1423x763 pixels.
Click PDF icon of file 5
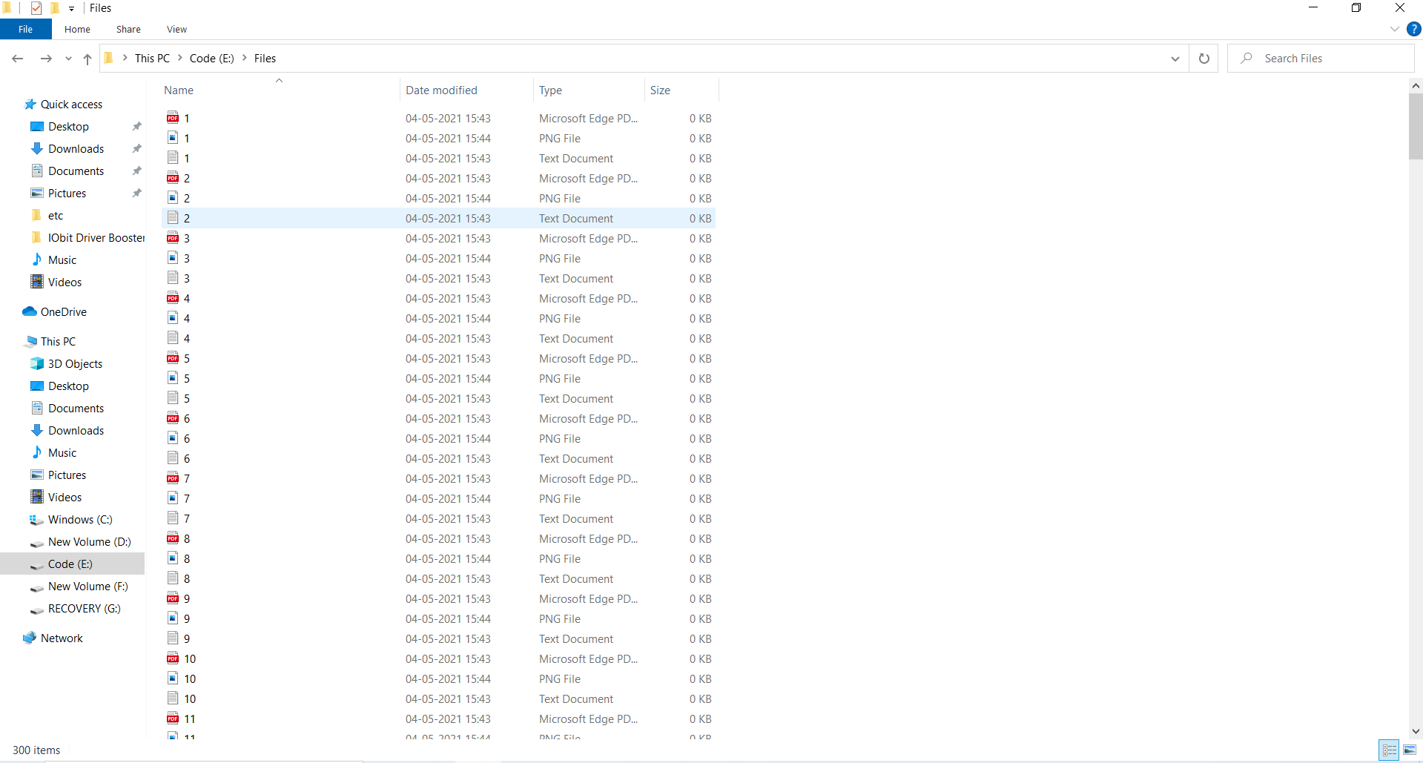pyautogui.click(x=173, y=357)
